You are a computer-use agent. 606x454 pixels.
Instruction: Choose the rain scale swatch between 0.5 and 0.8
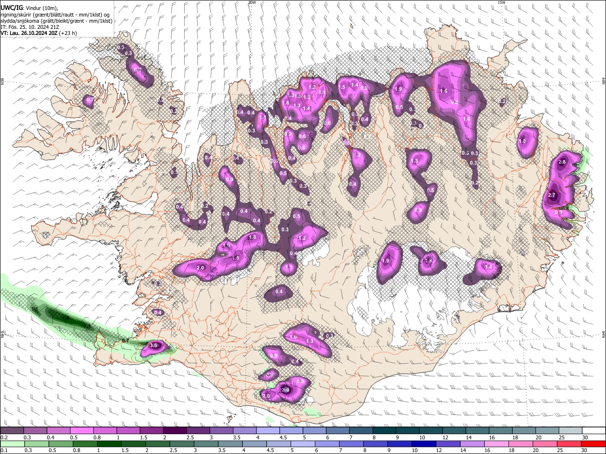(61, 444)
